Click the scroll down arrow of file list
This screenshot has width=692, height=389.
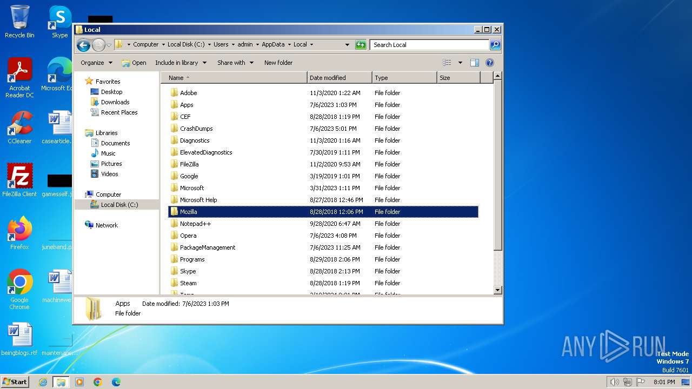tap(498, 290)
